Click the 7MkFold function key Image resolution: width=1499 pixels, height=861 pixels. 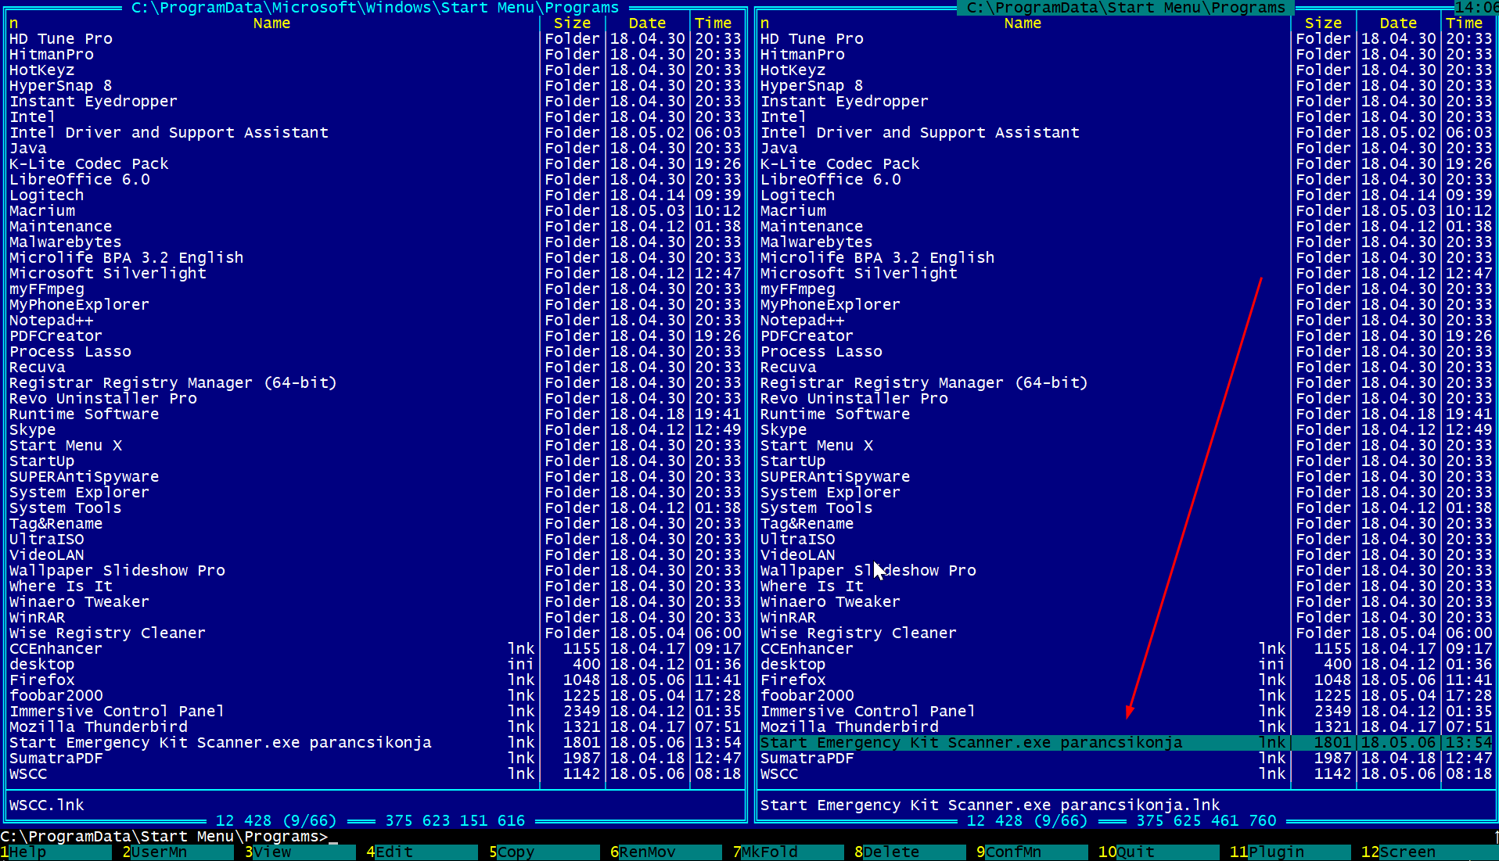tap(788, 852)
